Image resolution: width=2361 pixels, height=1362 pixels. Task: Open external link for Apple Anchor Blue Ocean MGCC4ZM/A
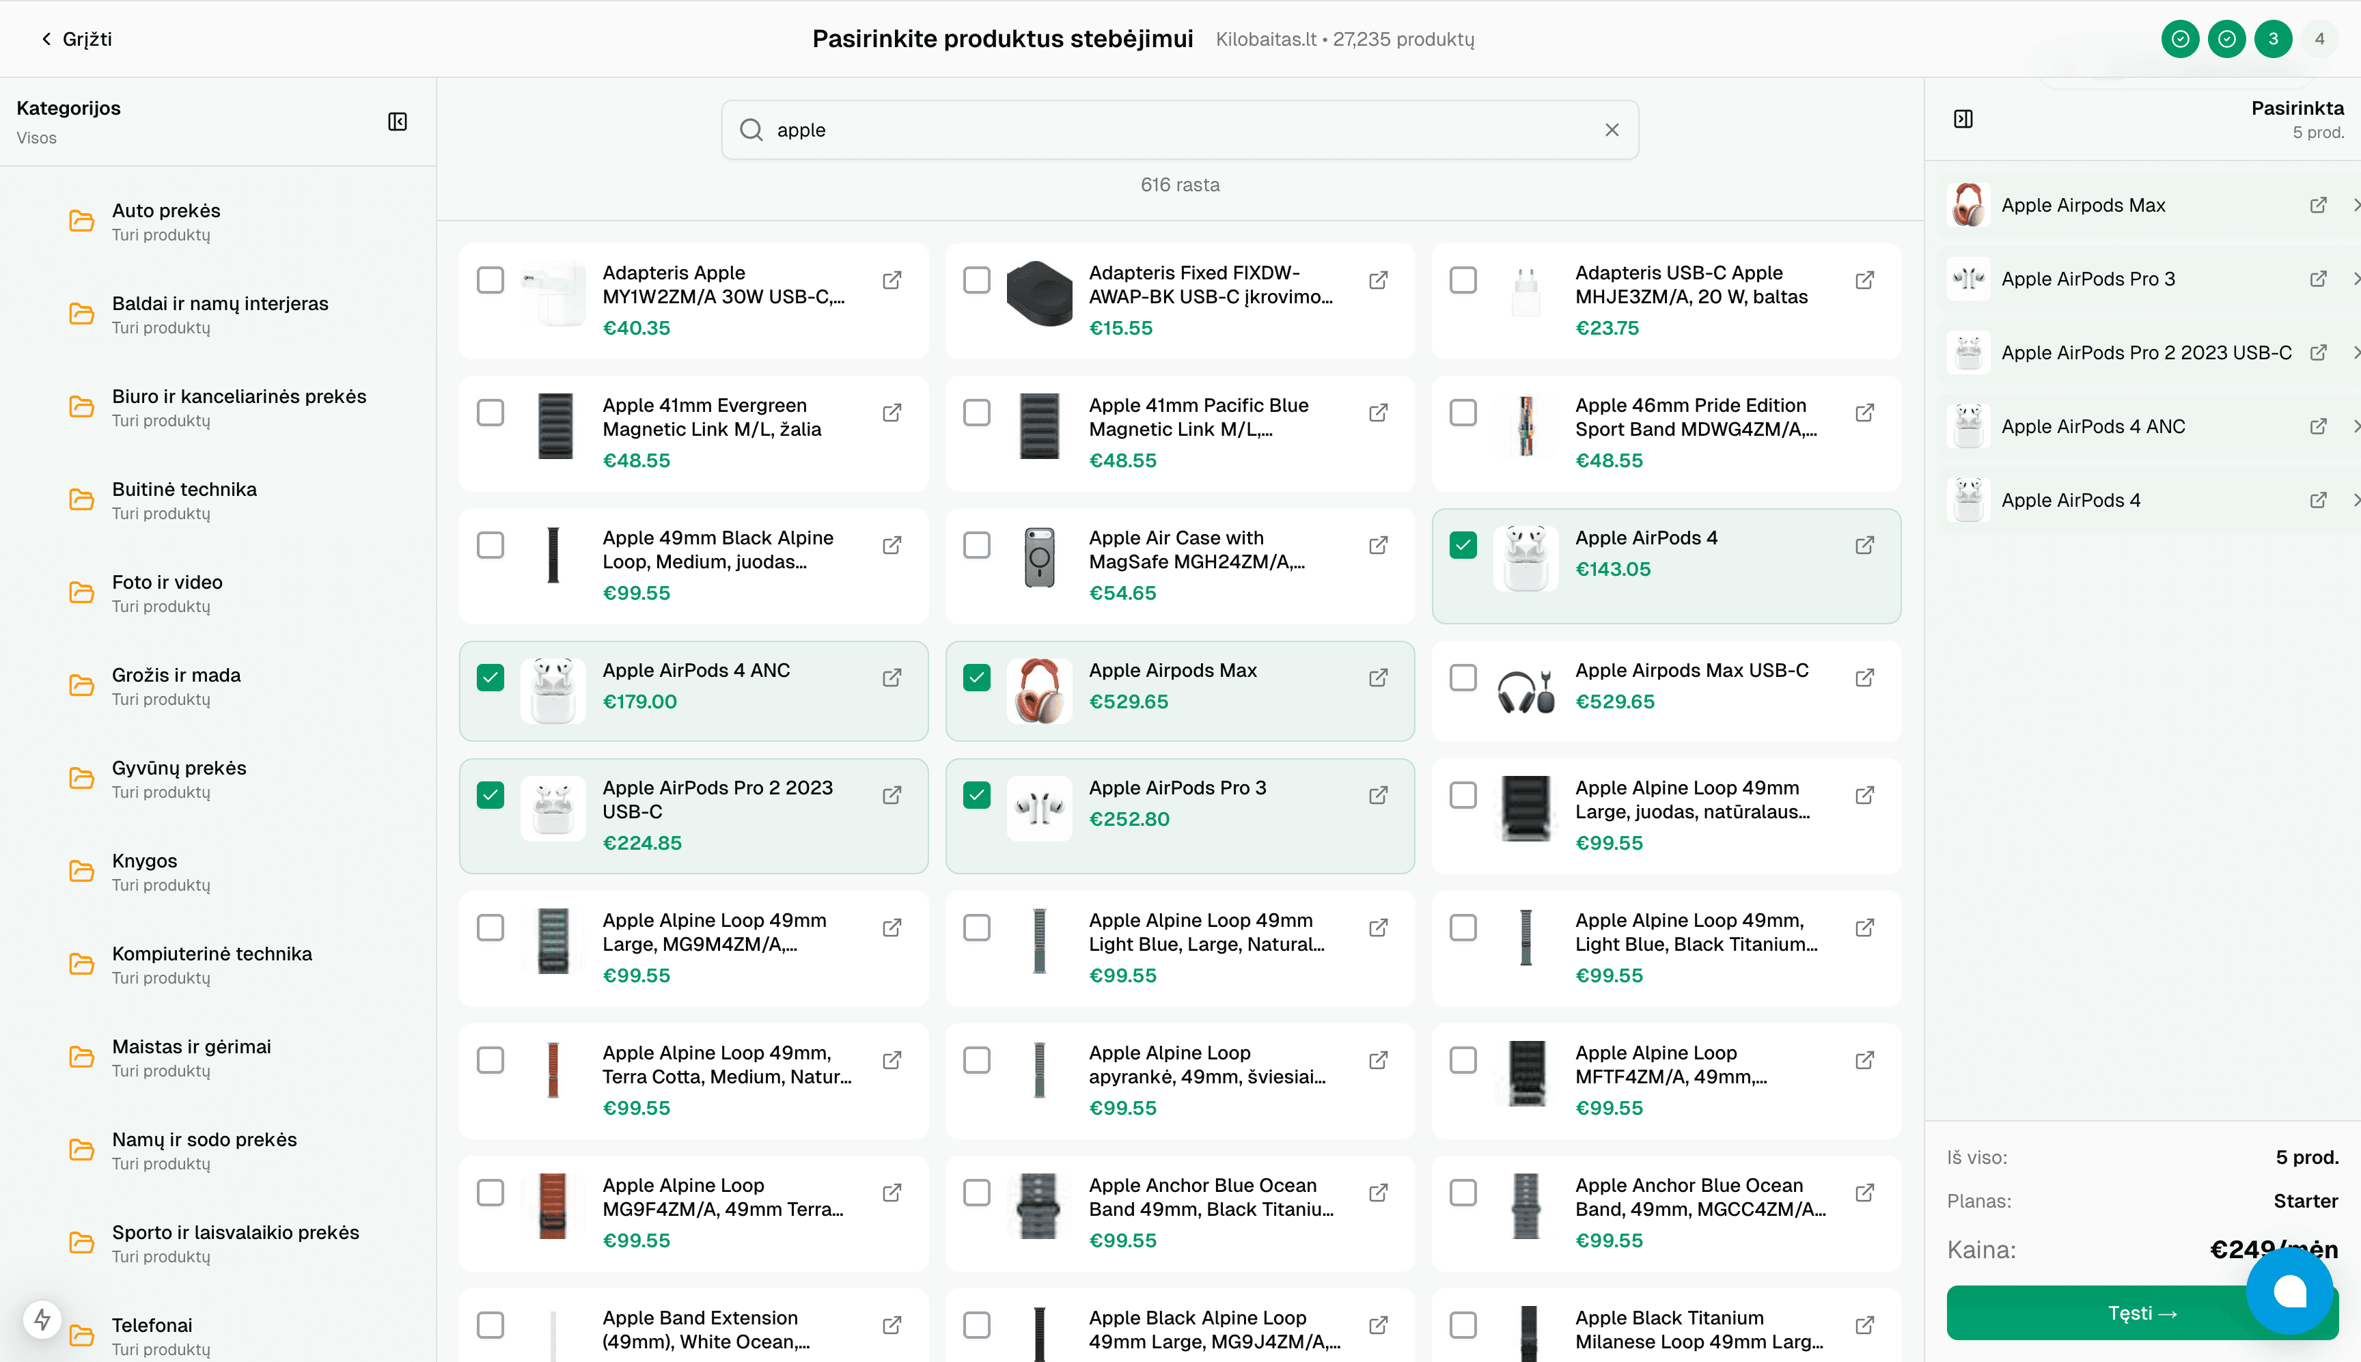[x=1864, y=1193]
